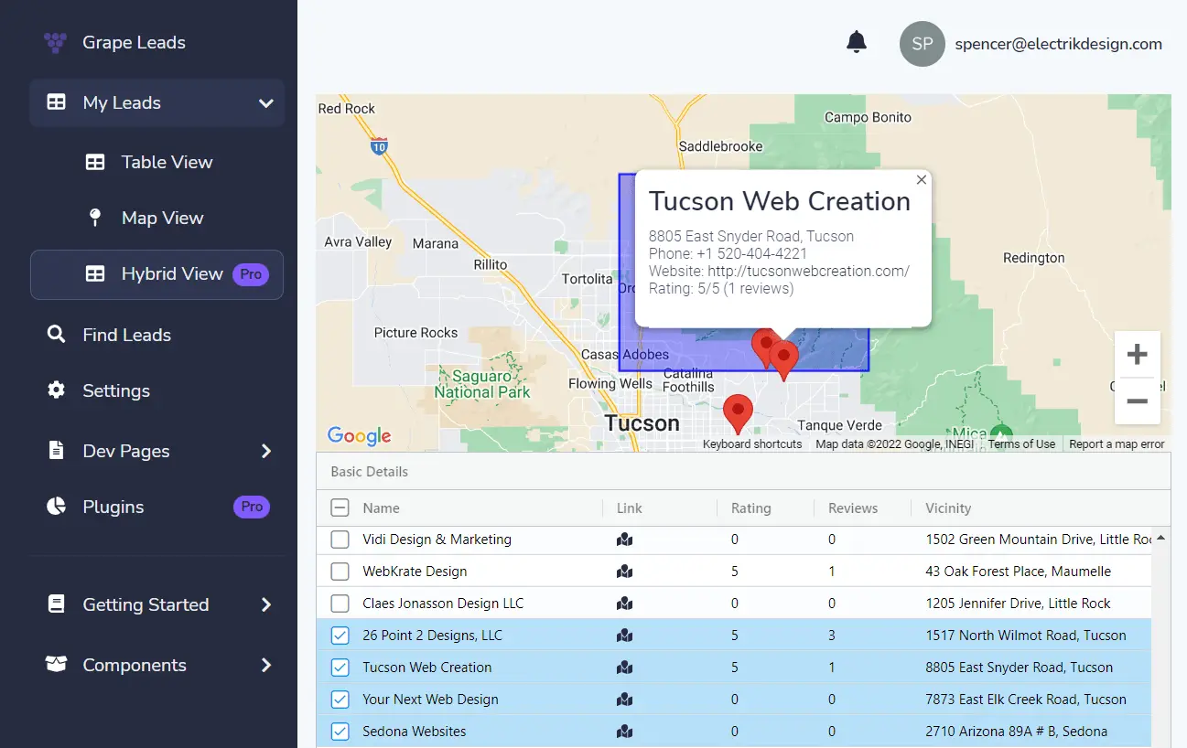Open the Table View menu item
The height and width of the screenshot is (748, 1187).
click(x=156, y=162)
